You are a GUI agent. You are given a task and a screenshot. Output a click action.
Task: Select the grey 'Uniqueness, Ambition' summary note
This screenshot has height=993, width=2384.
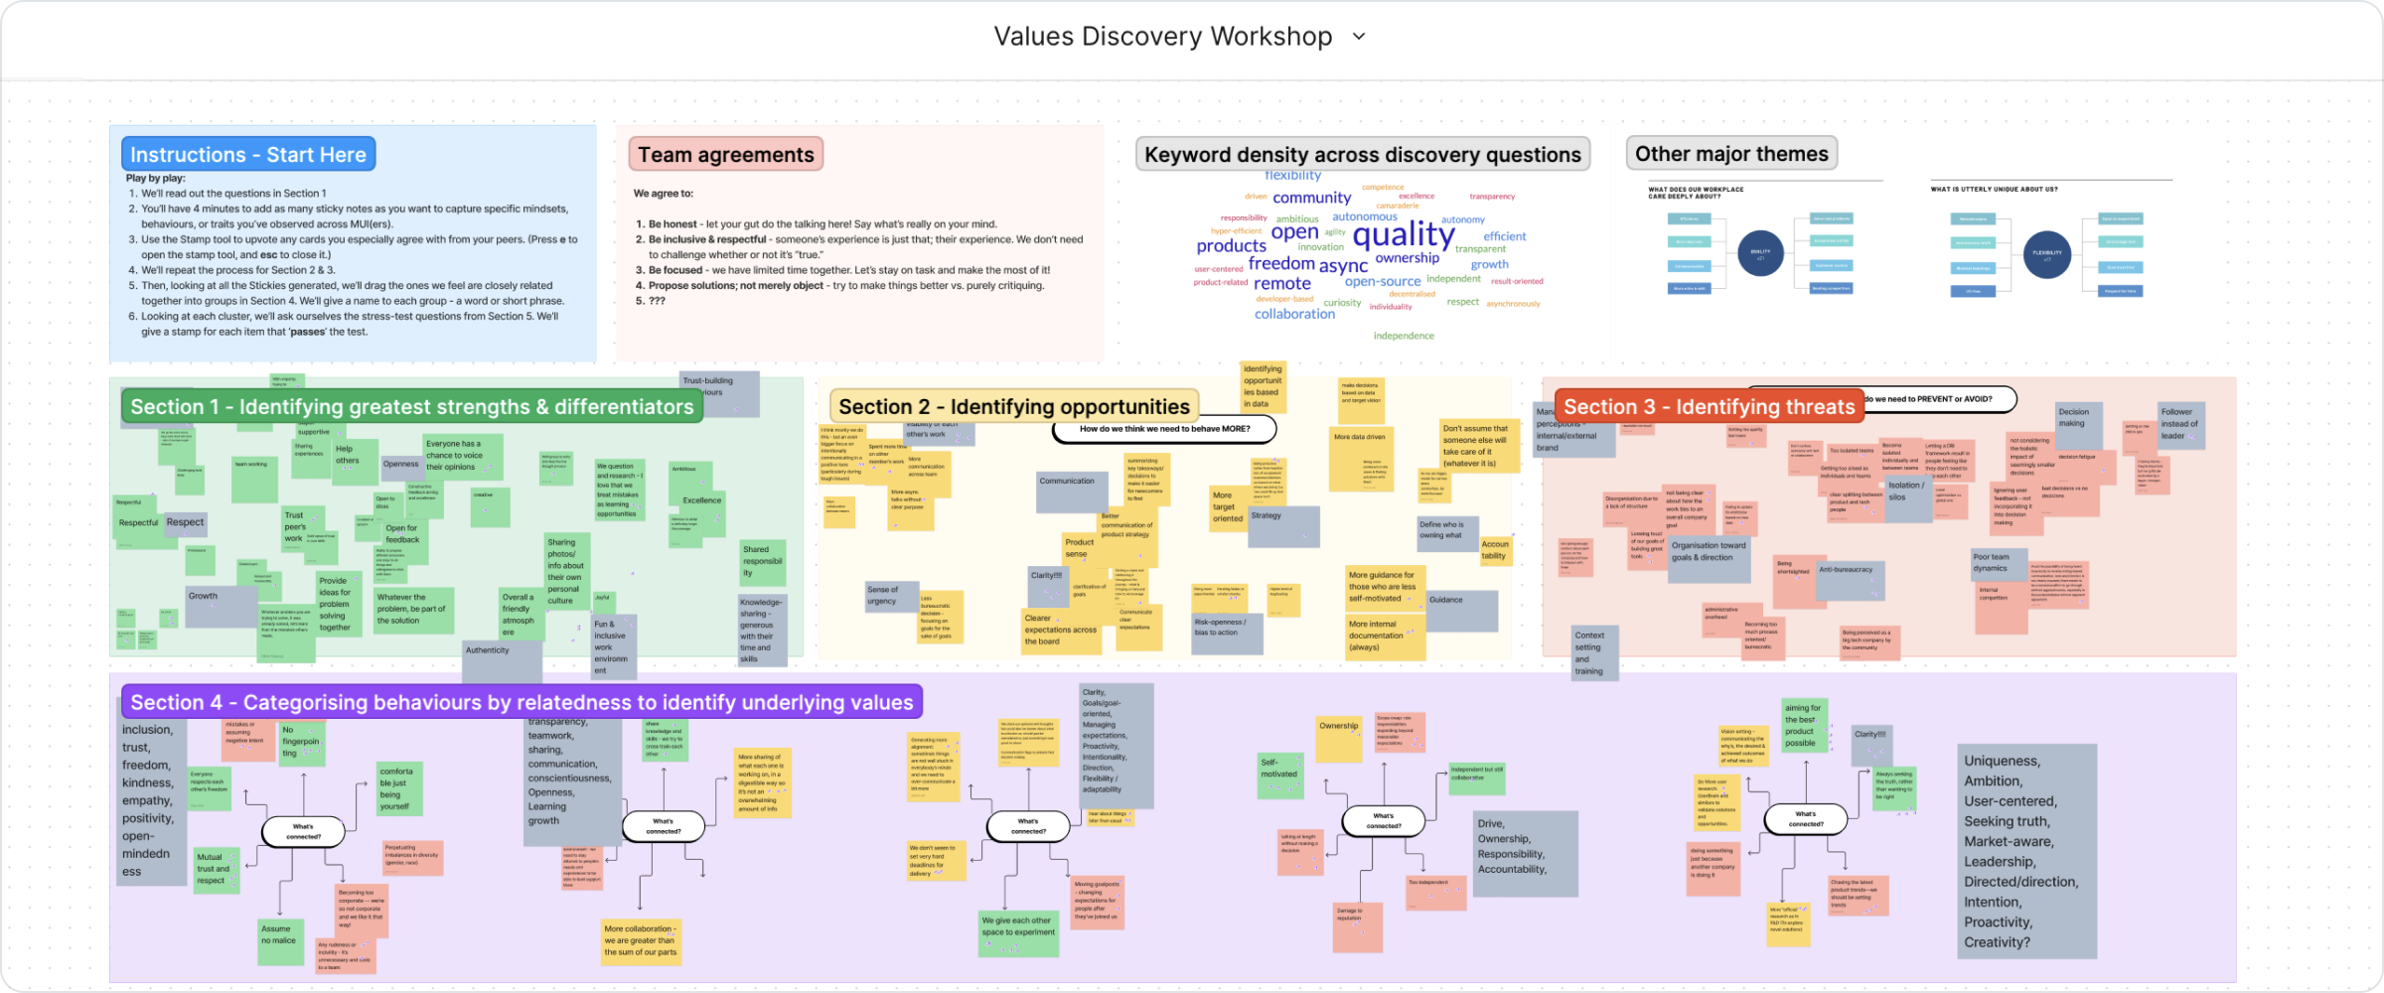(x=2026, y=851)
